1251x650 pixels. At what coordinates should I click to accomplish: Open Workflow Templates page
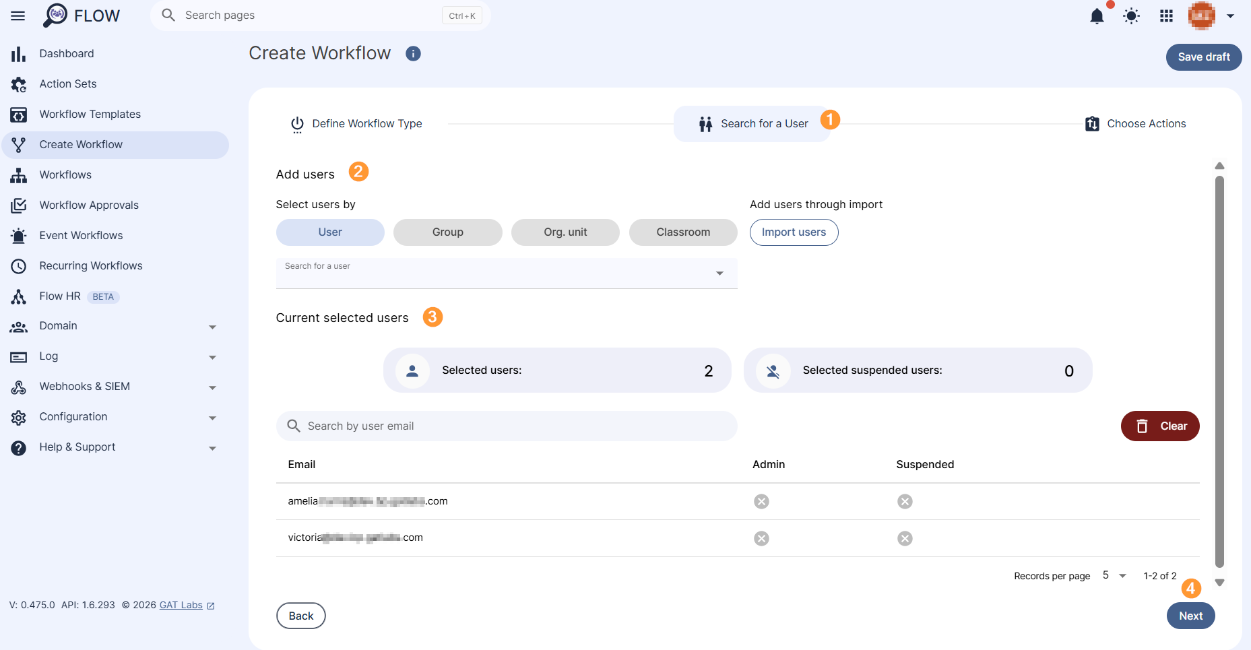point(115,115)
